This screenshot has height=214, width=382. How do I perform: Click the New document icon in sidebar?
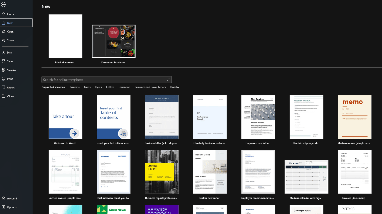pos(4,23)
